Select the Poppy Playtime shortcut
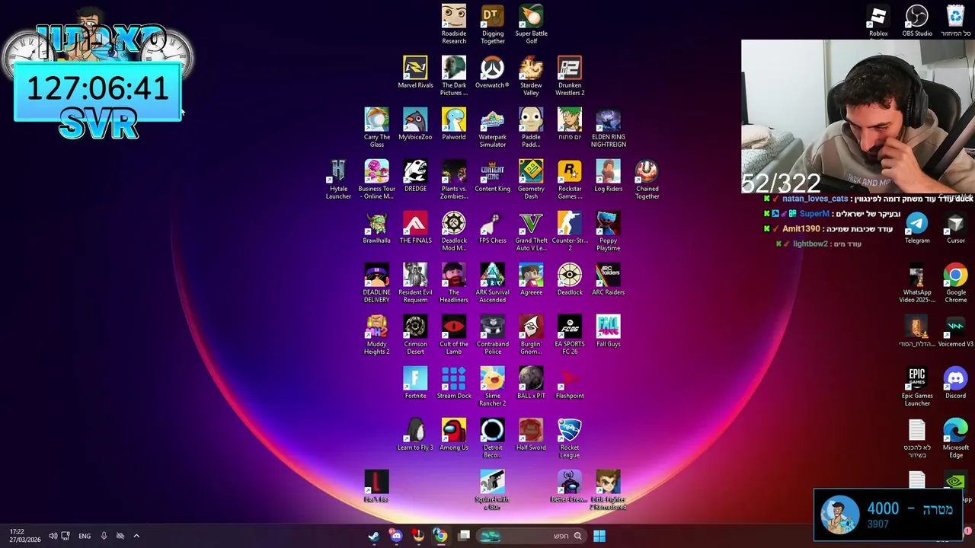The image size is (975, 548). point(608,231)
